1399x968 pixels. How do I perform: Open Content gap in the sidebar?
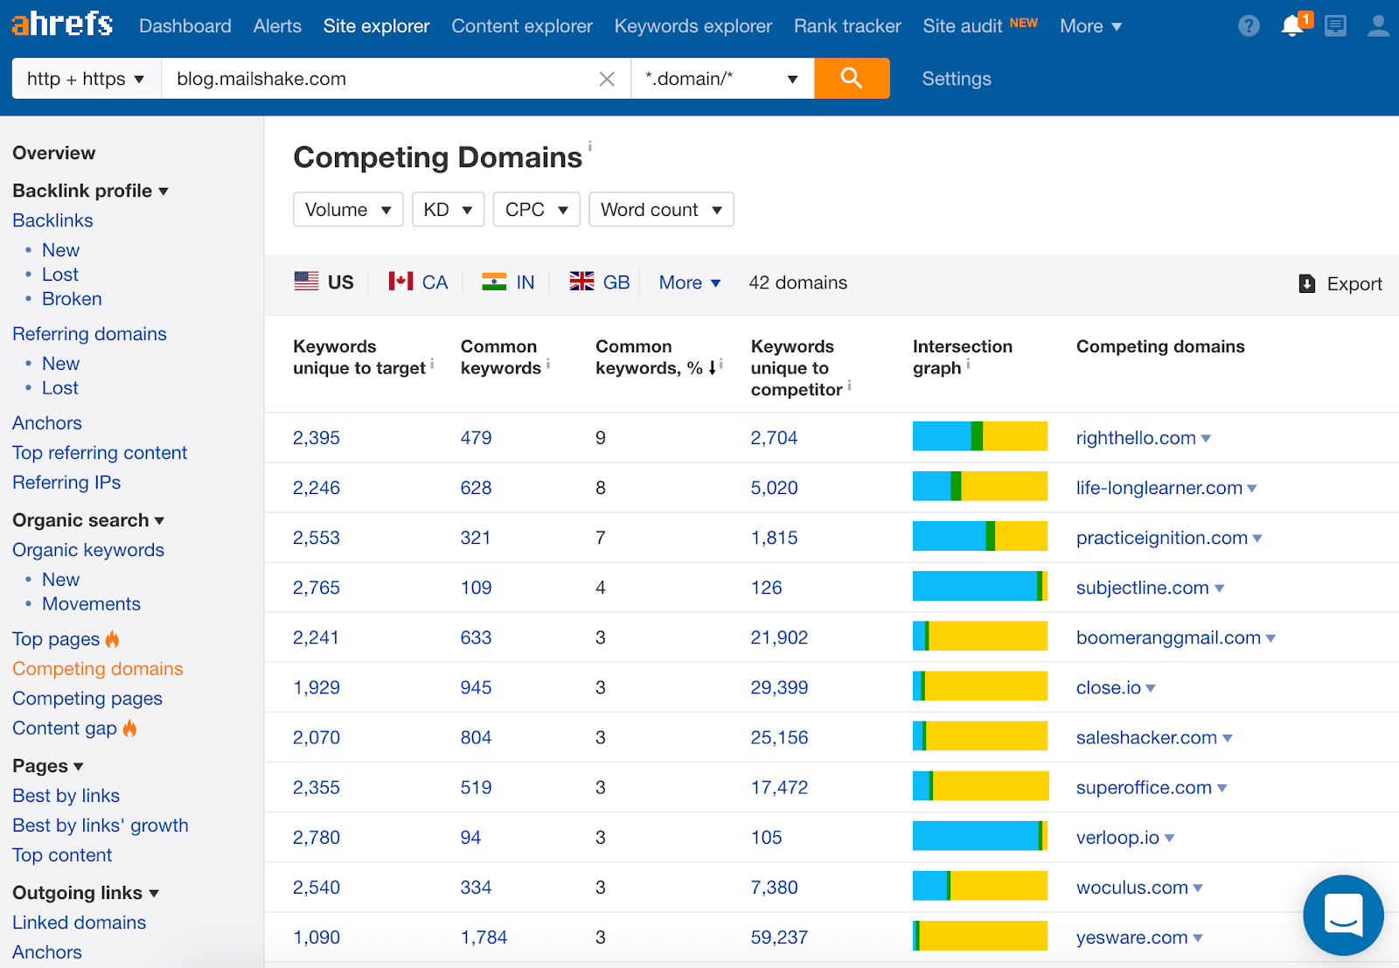64,728
